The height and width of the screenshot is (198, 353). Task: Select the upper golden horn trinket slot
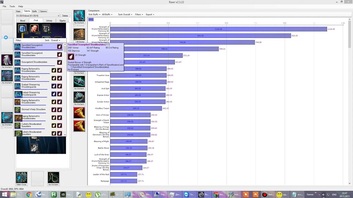click(x=79, y=113)
